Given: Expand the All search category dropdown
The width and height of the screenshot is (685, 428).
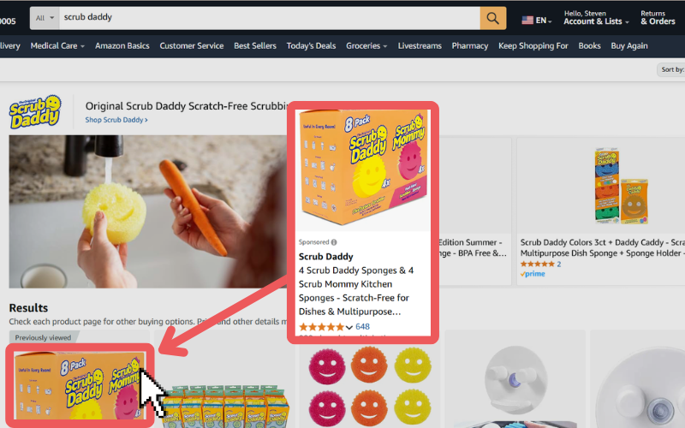Looking at the screenshot, I should click(x=45, y=18).
